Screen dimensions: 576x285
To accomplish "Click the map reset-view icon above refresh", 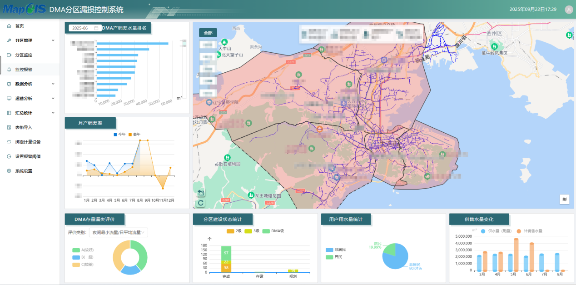I will [201, 193].
